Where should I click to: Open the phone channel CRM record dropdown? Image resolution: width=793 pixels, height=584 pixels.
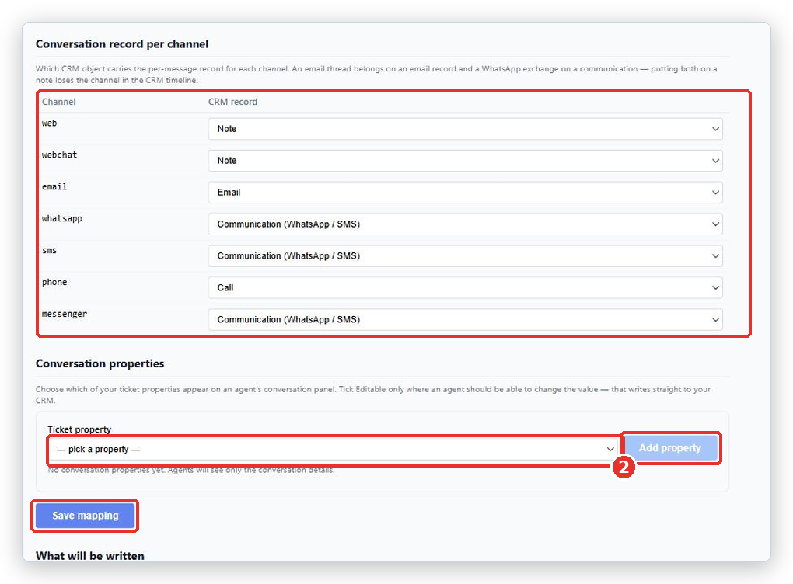click(x=465, y=288)
